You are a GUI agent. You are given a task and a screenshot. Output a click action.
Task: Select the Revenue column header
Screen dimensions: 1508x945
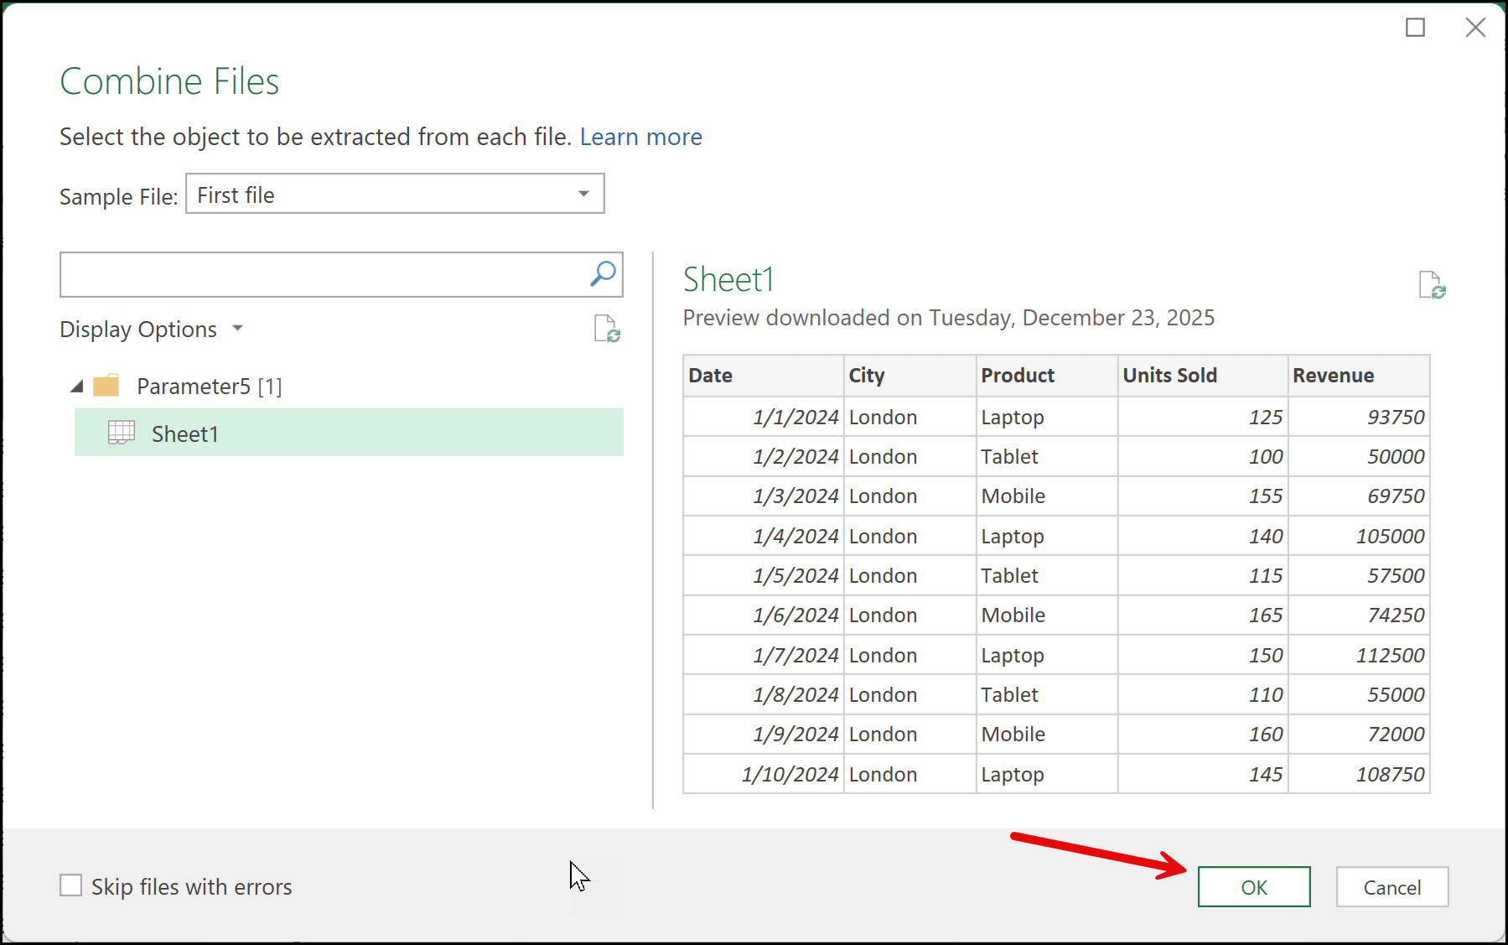point(1333,376)
